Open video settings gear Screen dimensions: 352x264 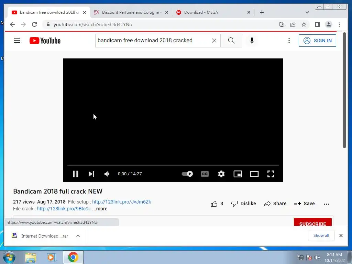pos(221,174)
